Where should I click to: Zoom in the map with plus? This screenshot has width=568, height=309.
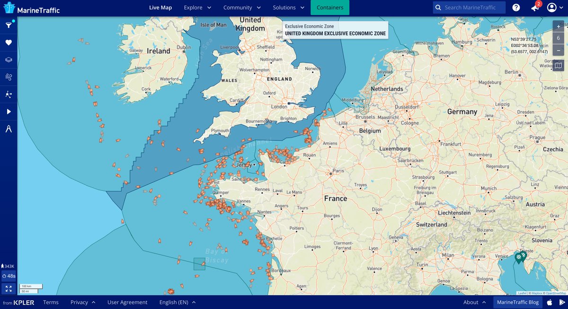pyautogui.click(x=559, y=26)
